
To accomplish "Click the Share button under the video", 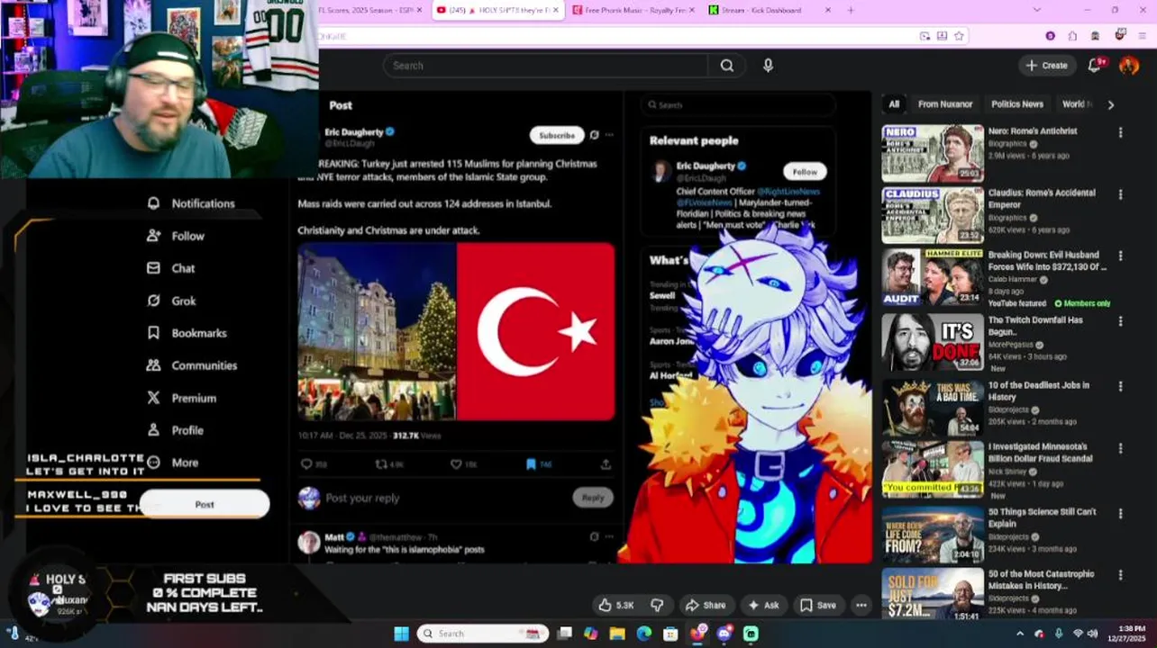I will (x=705, y=606).
